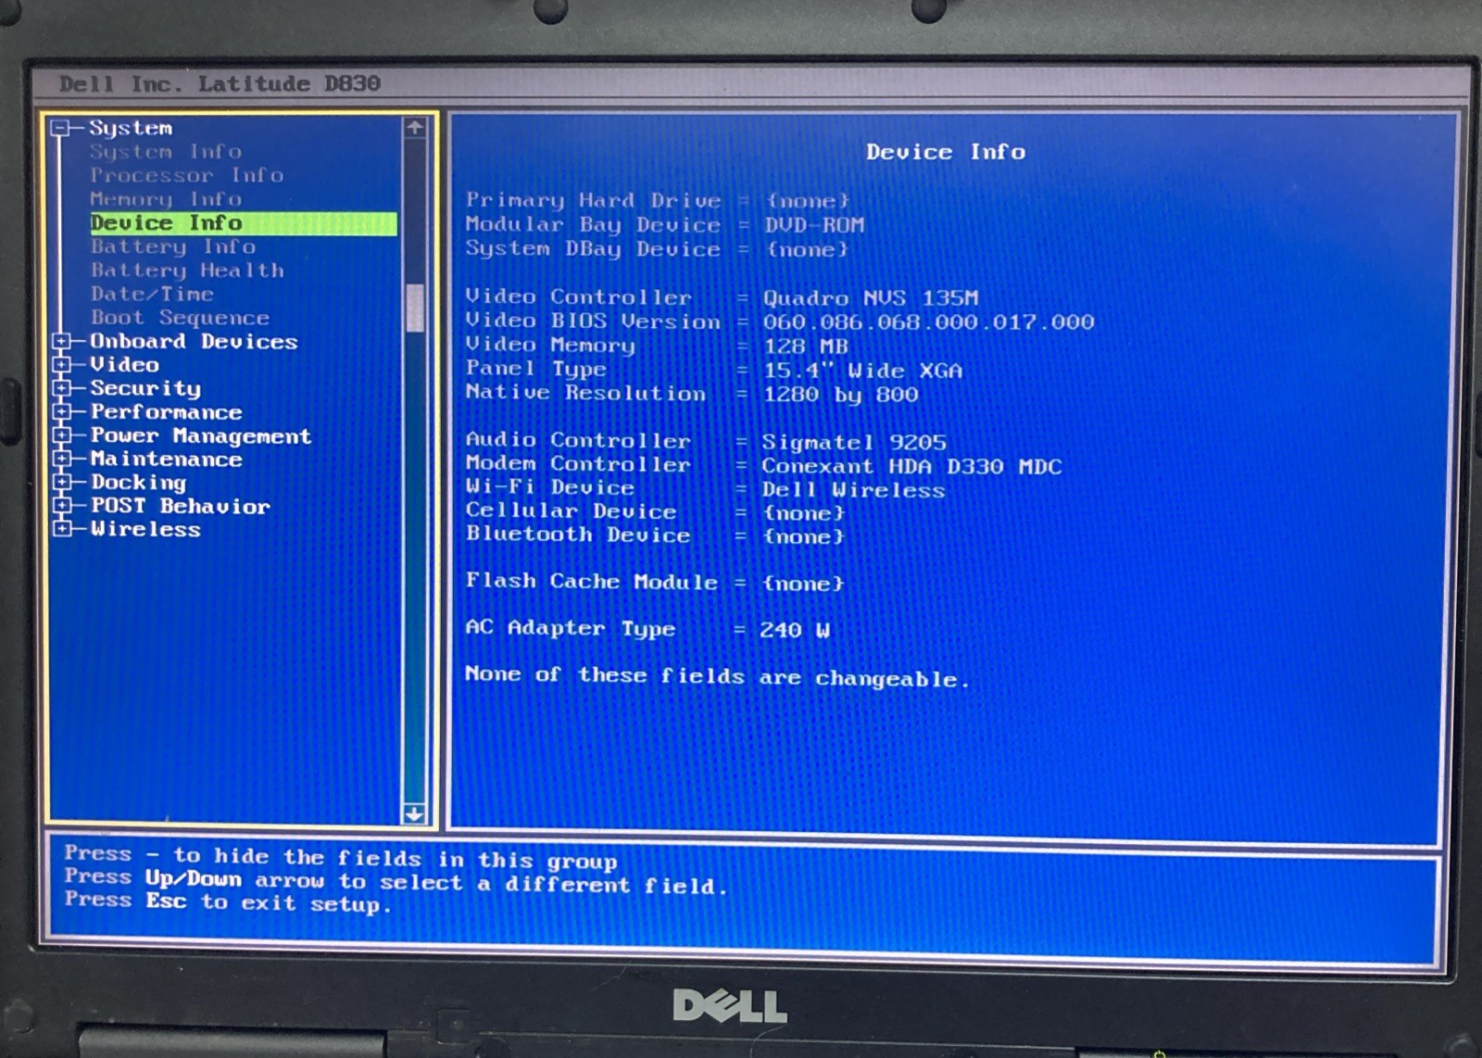Select the highlighted Device Info entry
This screenshot has height=1058, width=1482.
click(244, 223)
